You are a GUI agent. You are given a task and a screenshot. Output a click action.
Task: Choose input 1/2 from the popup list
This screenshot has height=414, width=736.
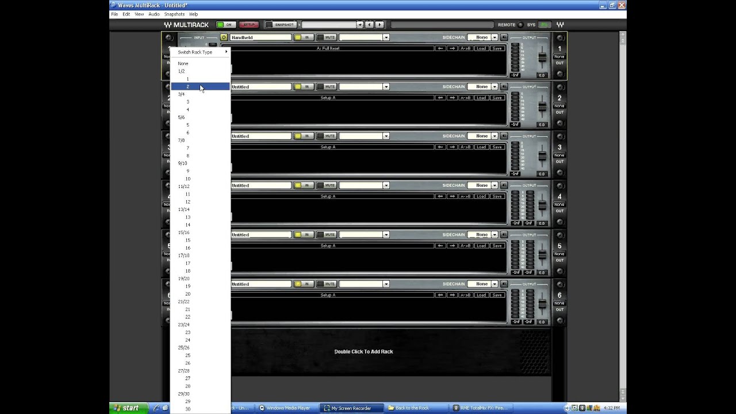201,71
